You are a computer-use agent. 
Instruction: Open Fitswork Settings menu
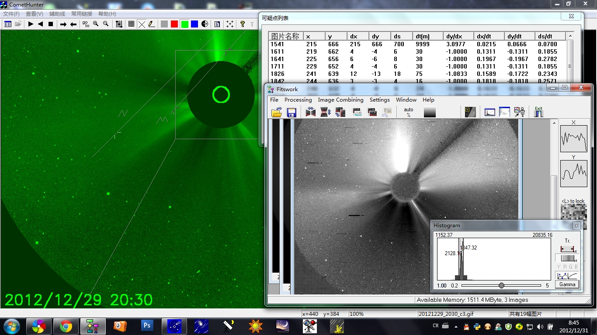[x=379, y=100]
